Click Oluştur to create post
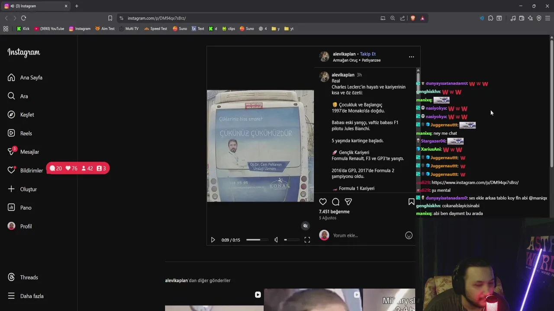 22,189
